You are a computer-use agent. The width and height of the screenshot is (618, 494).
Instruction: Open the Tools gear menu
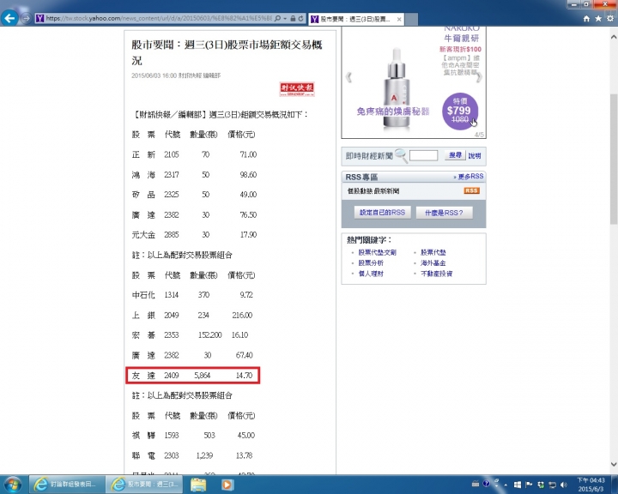coord(610,19)
